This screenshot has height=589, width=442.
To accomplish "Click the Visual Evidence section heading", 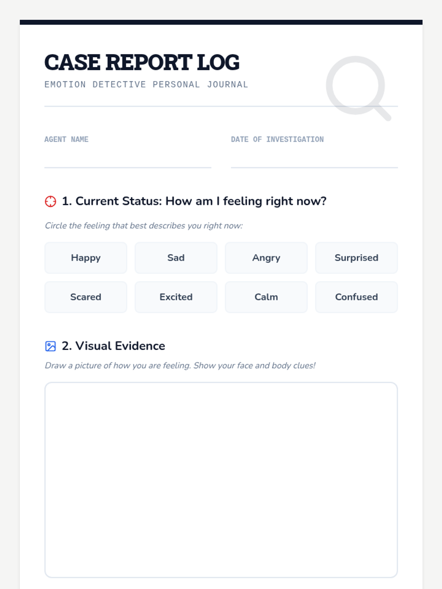I will pos(113,346).
